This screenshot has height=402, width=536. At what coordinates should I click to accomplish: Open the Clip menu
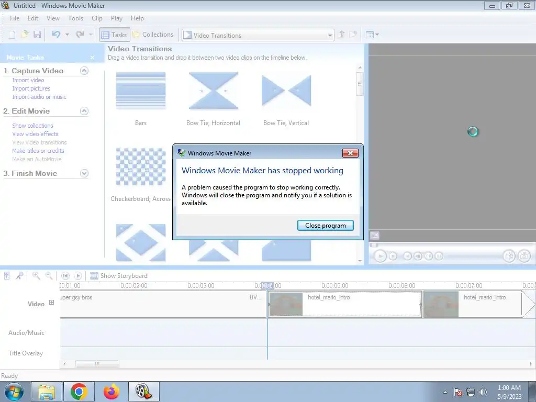[x=97, y=18]
